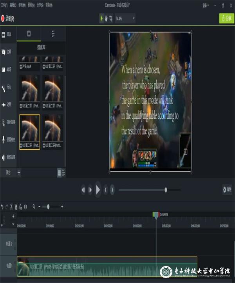This screenshot has width=235, height=283.
Task: Add a new track with plus button
Action: point(13,216)
